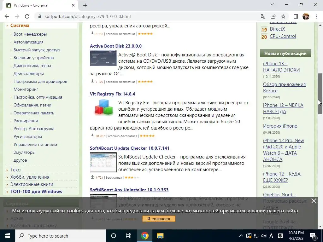
Task: Open the Диагностика, тесты subcategory
Action: (x=32, y=66)
